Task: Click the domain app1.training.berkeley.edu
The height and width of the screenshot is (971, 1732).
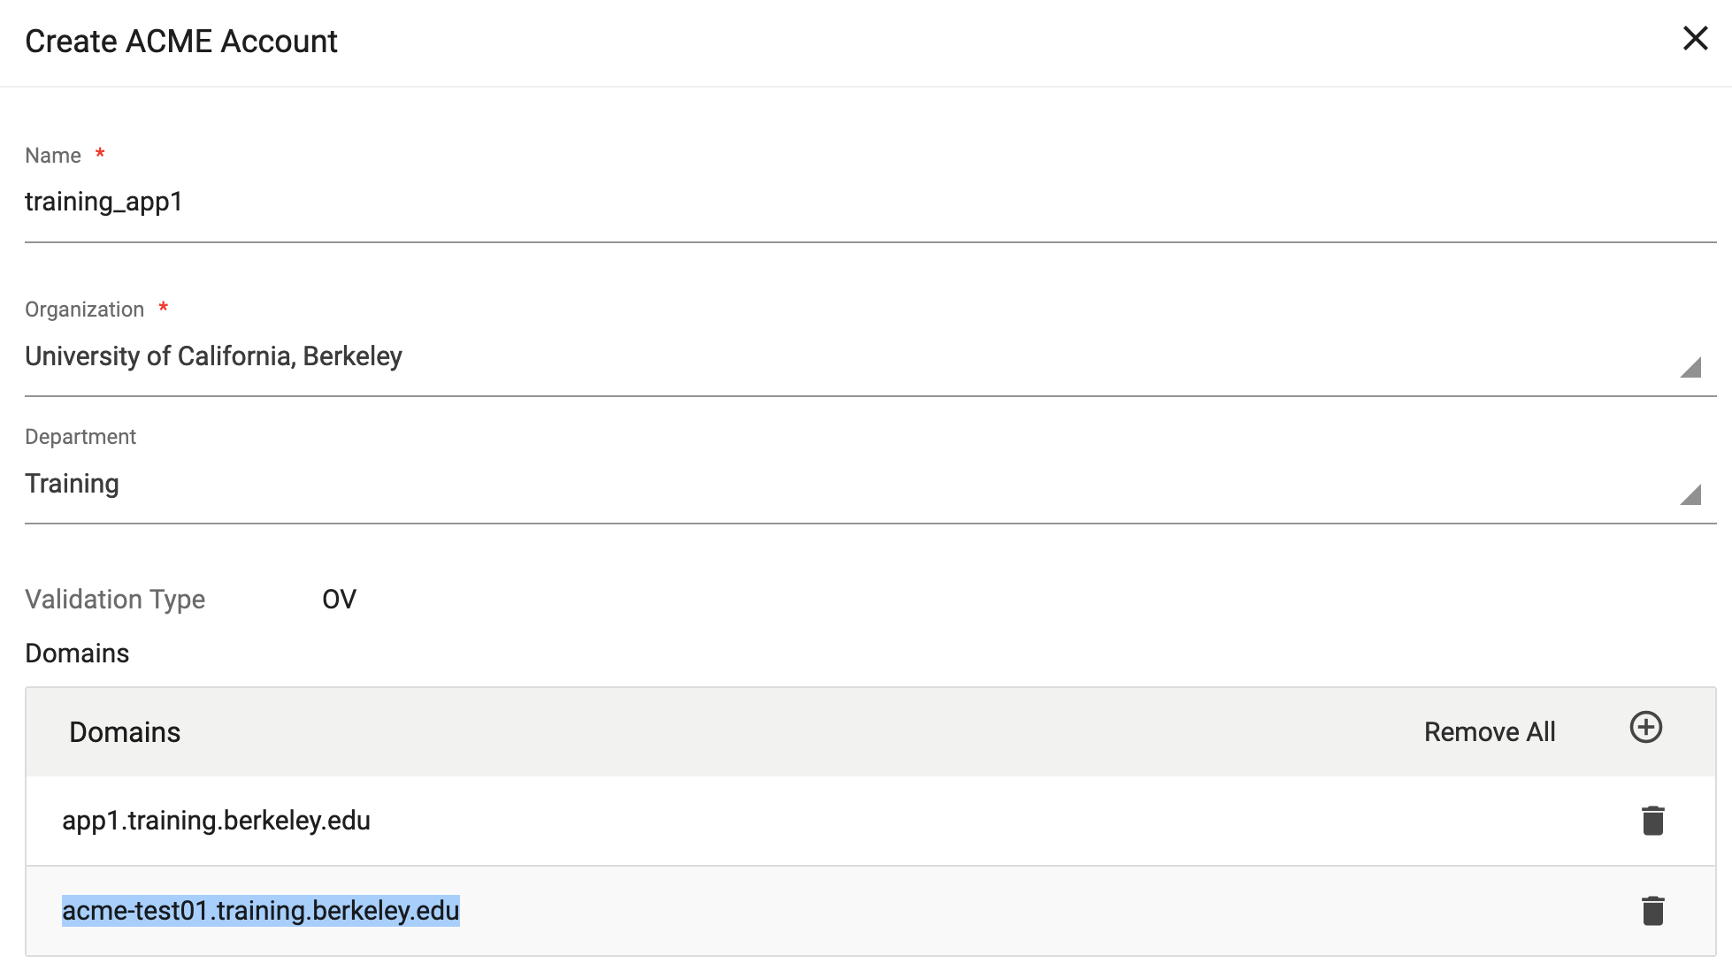Action: tap(215, 820)
